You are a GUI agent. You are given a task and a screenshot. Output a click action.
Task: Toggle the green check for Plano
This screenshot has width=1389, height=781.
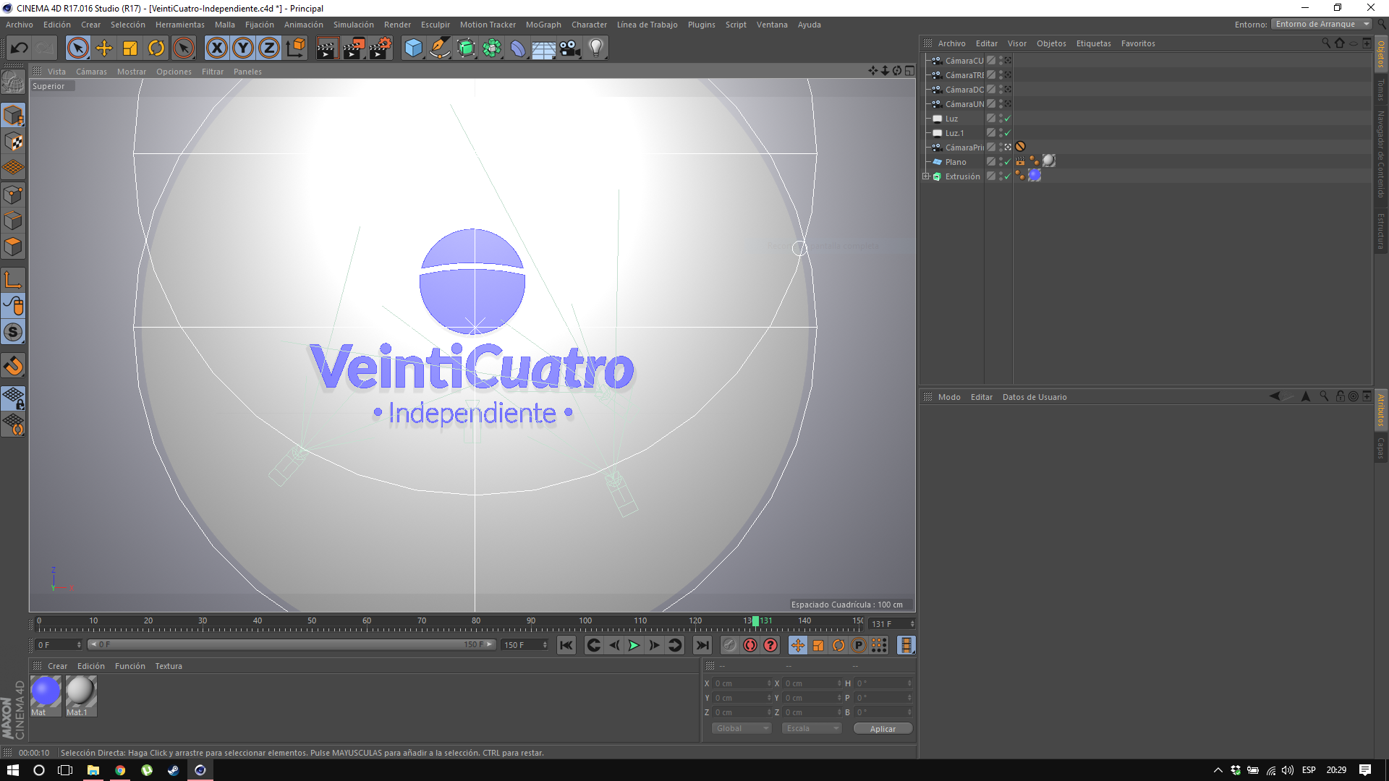[1008, 162]
